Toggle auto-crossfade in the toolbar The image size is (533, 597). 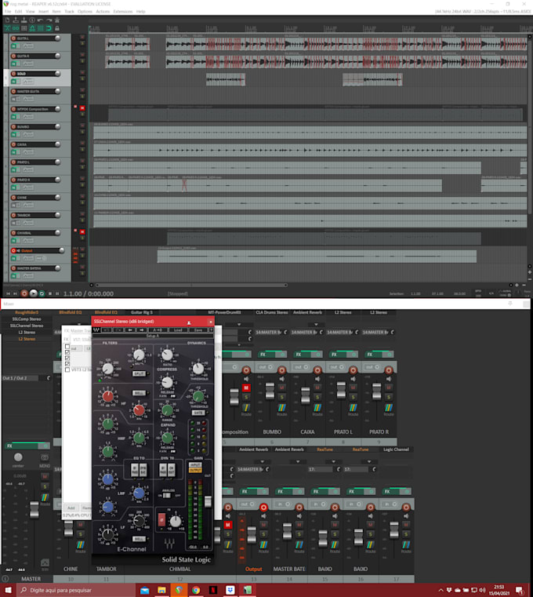pos(7,28)
